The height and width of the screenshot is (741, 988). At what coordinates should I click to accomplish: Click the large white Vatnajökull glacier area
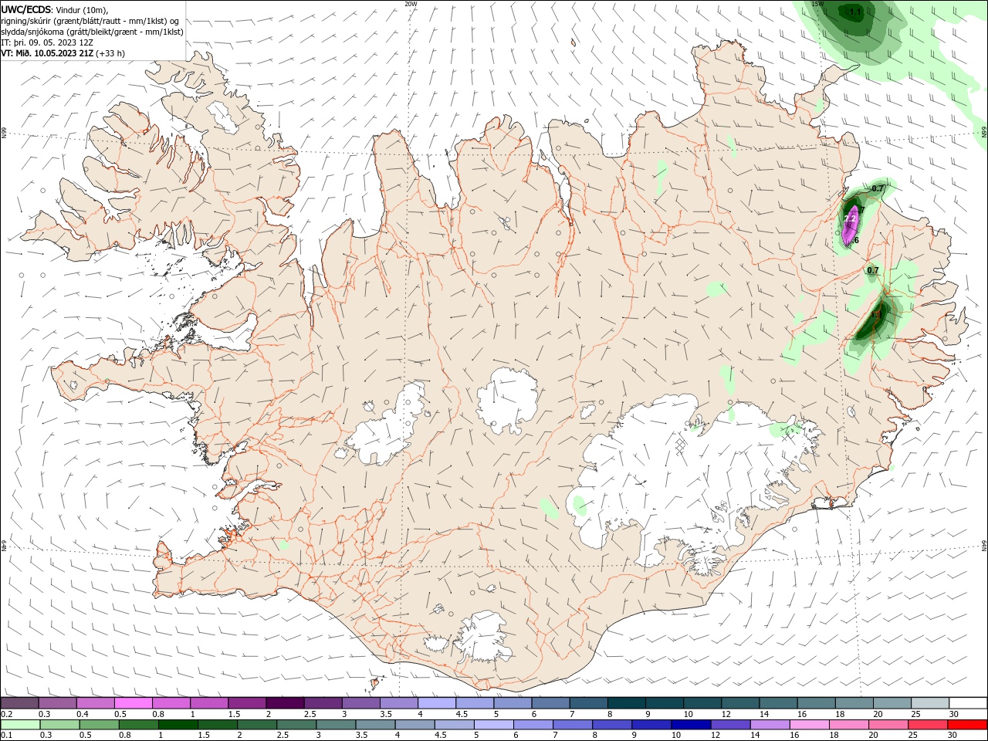[x=679, y=479]
